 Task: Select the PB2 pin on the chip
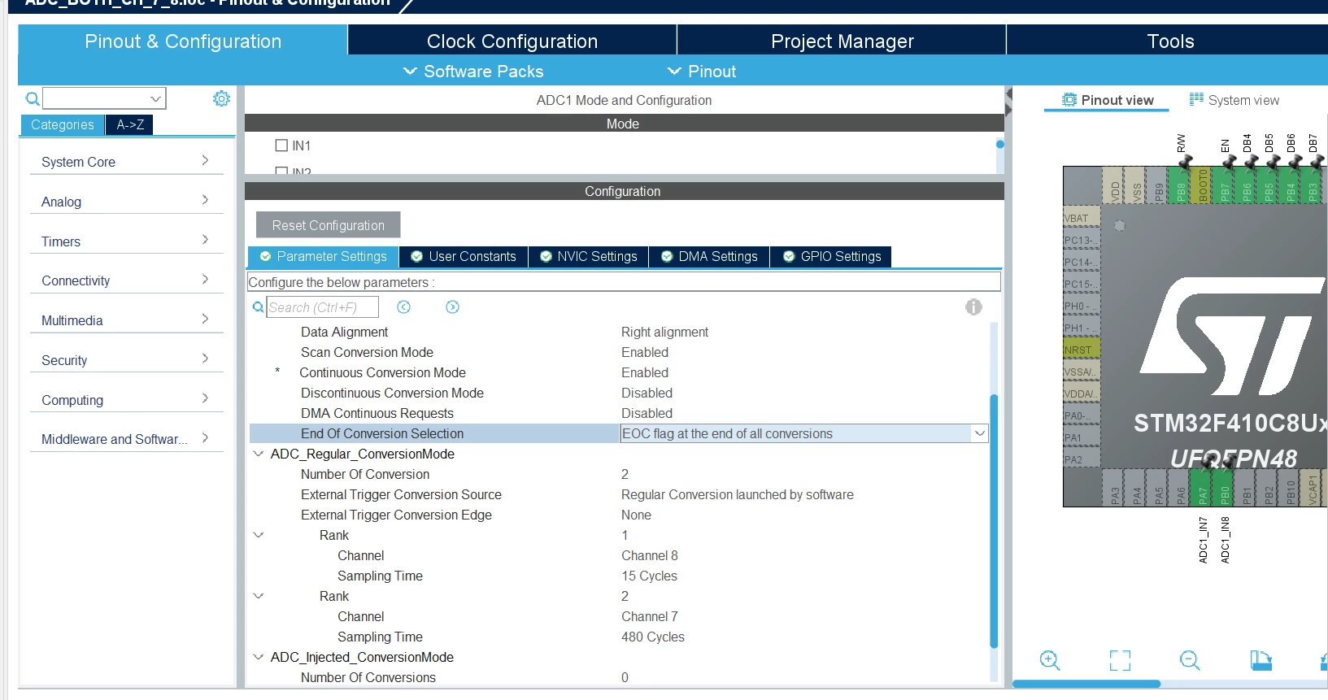1269,488
